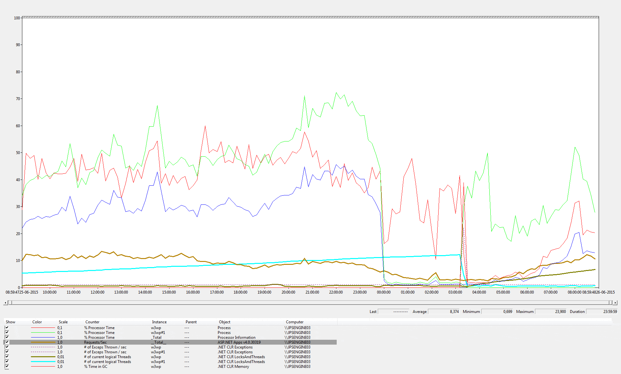Click the thick orange color line for Requests/Sec
621x374 pixels.
point(43,342)
